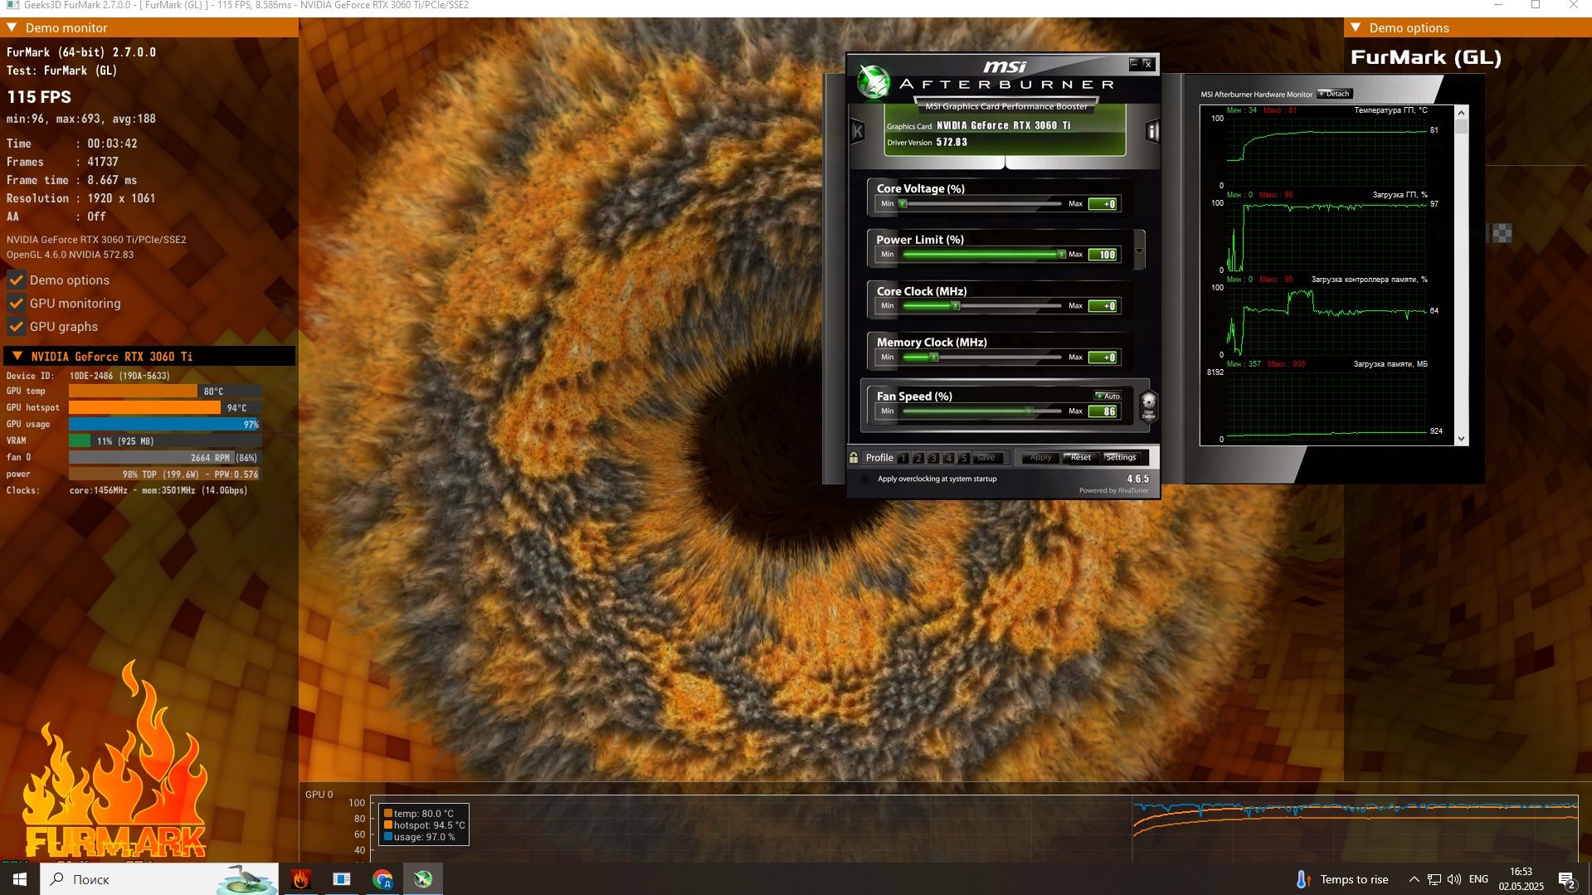Toggle the GPU graphs checkbox

16,326
